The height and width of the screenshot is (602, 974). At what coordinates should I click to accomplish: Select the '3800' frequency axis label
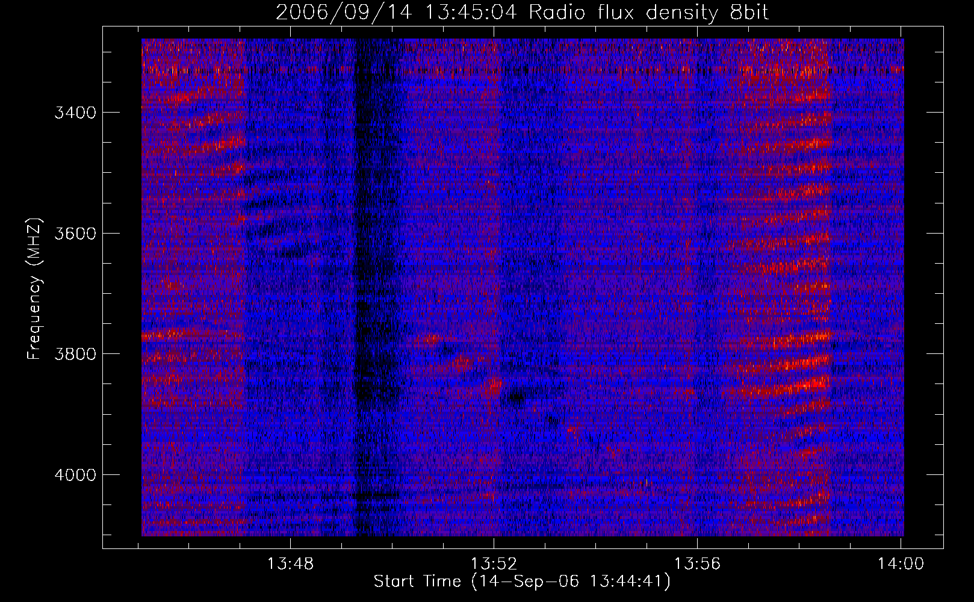[x=75, y=354]
